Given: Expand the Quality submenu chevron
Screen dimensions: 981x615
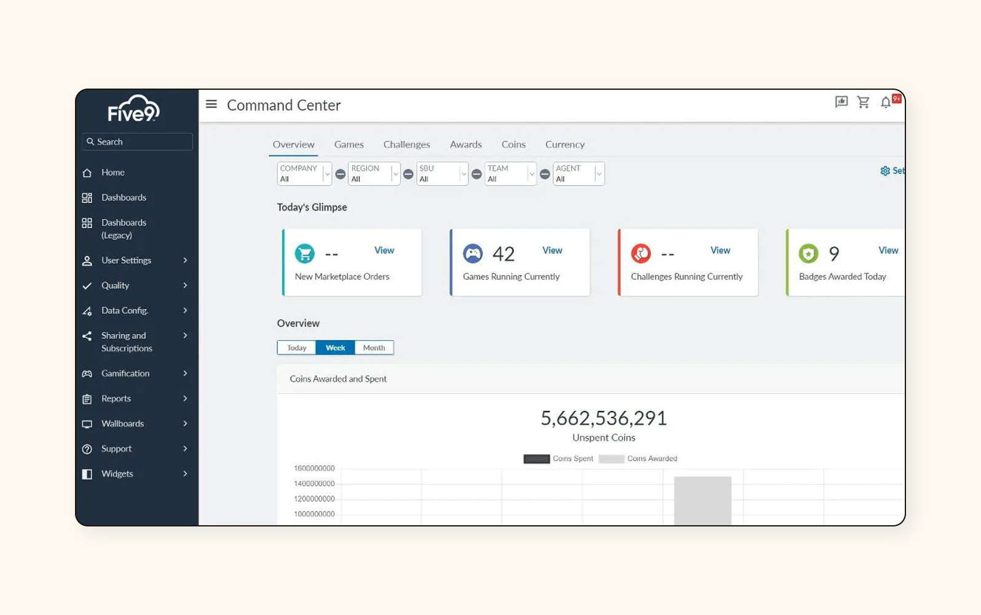Looking at the screenshot, I should [x=185, y=286].
